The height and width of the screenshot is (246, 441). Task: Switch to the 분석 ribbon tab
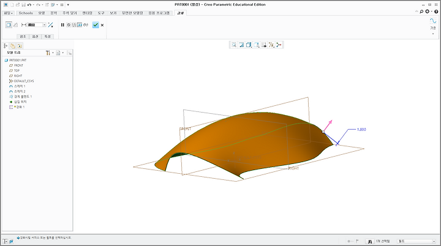point(54,13)
